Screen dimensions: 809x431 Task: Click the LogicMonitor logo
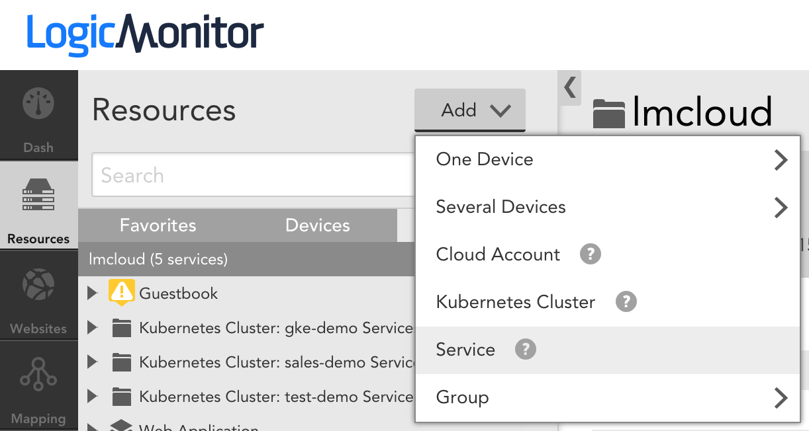coord(145,34)
